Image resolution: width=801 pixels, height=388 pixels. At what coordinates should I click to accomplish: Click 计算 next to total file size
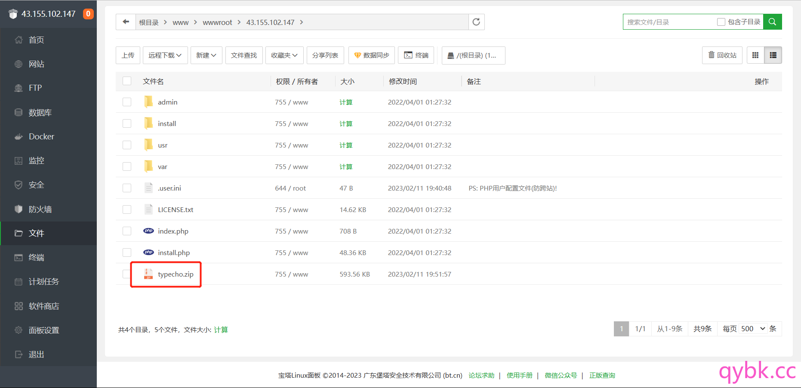221,329
